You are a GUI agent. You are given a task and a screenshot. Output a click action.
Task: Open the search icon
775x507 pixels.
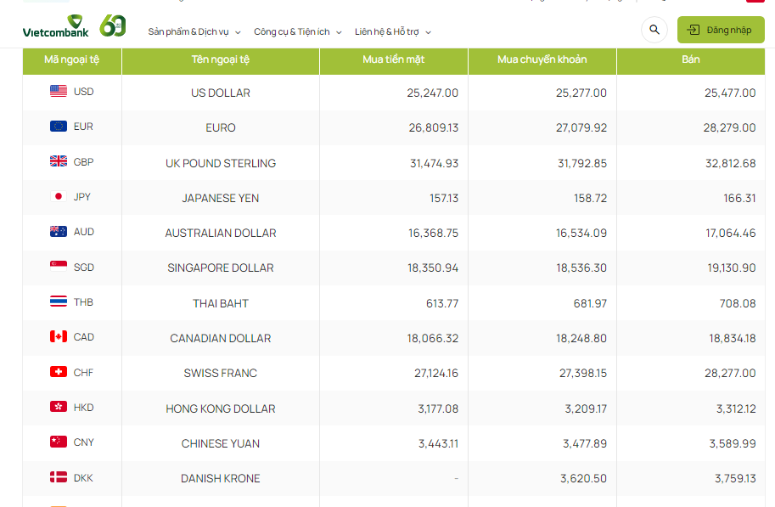coord(654,30)
